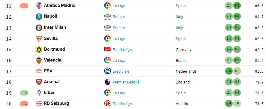Image resolution: width=266 pixels, height=109 pixels.
Task: Open Sevilla's La Liga link
Action: coord(119,39)
